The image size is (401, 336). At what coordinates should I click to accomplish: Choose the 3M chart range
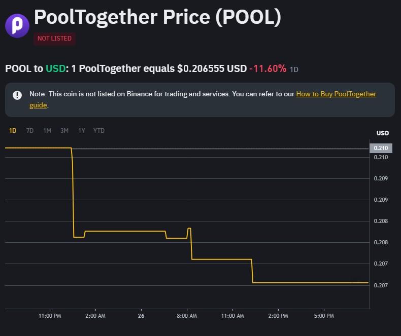point(64,131)
